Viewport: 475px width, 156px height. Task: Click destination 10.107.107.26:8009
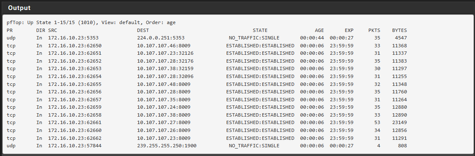click(163, 130)
